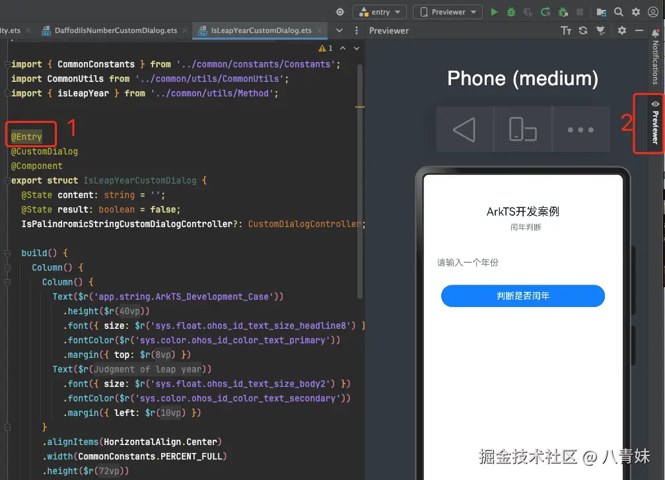Fold the build() function block

point(7,253)
